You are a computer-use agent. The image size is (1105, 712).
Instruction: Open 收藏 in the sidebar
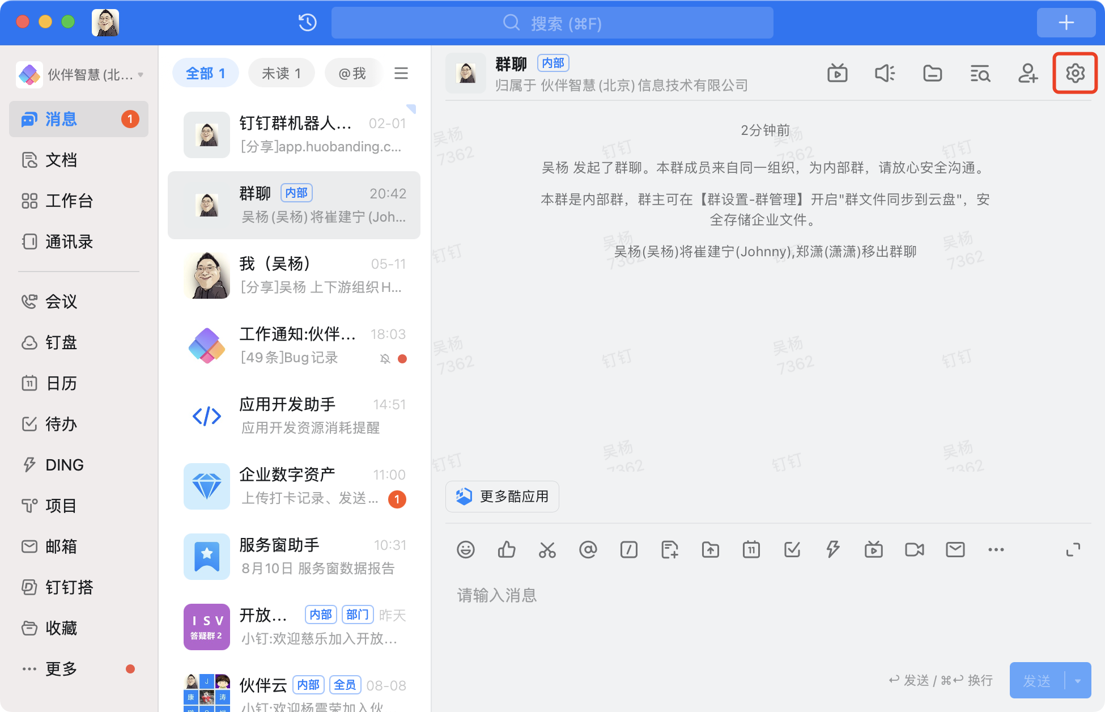(x=79, y=628)
